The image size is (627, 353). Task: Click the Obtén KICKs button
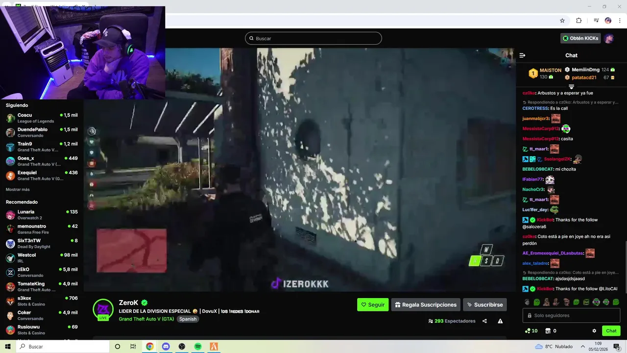(580, 38)
